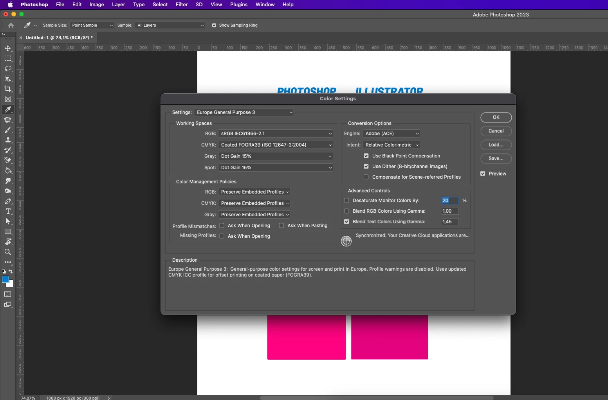Open the Settings preset dropdown
This screenshot has width=608, height=400.
(244, 112)
